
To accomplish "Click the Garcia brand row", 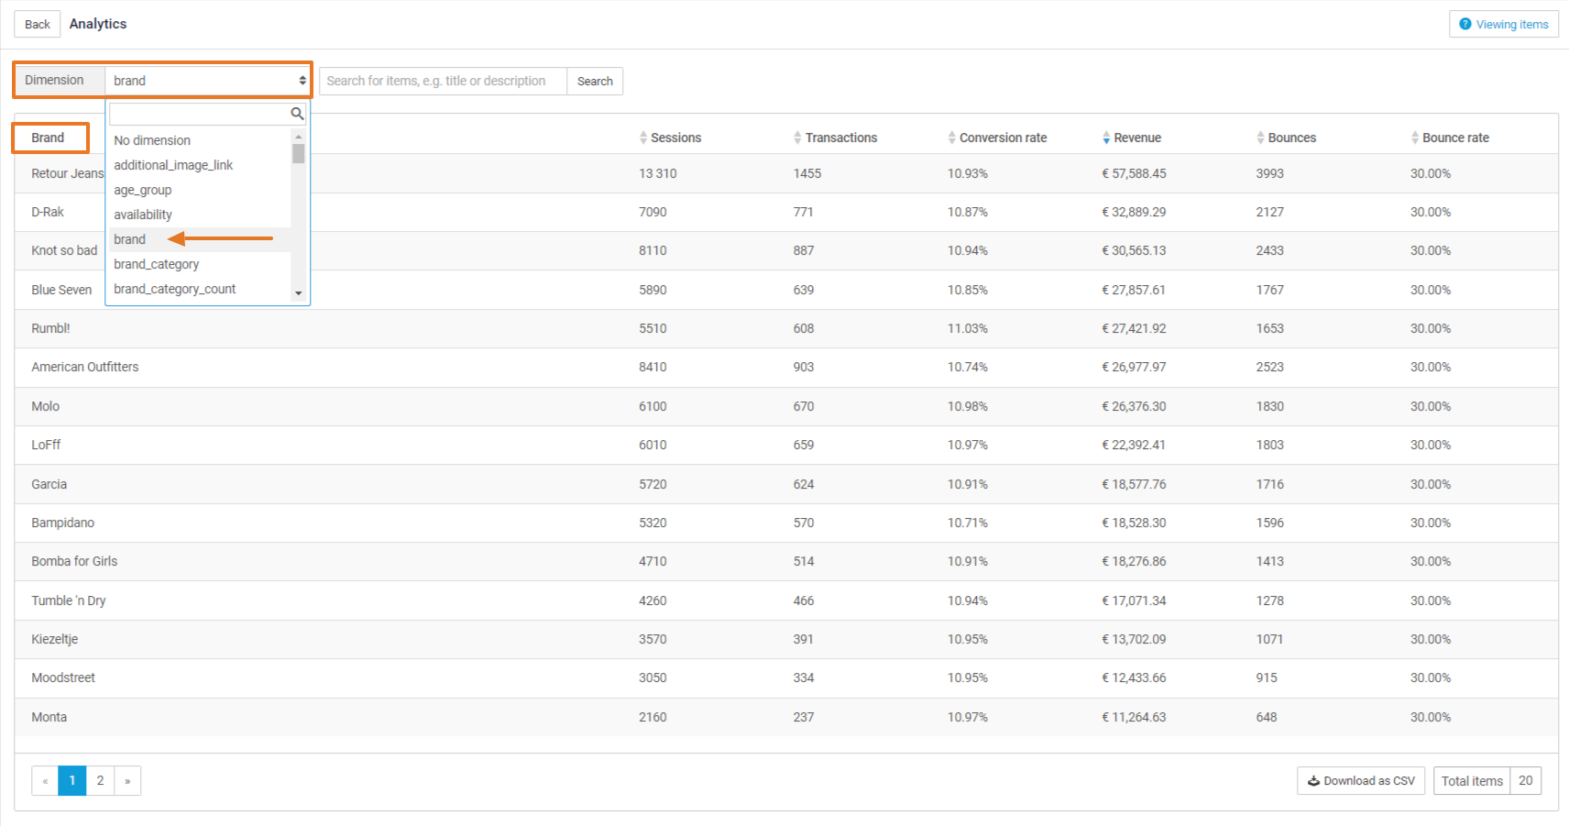I will tap(786, 484).
